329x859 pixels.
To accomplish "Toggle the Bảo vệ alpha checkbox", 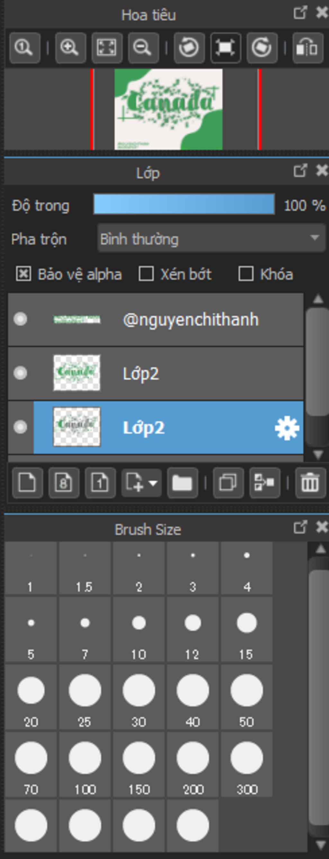I will (x=24, y=274).
